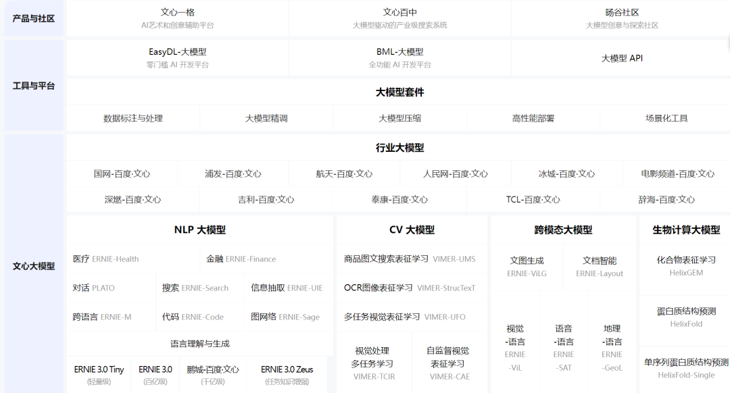The height and width of the screenshot is (393, 730).
Task: Open the 文心一格 AI art platform
Action: (178, 18)
